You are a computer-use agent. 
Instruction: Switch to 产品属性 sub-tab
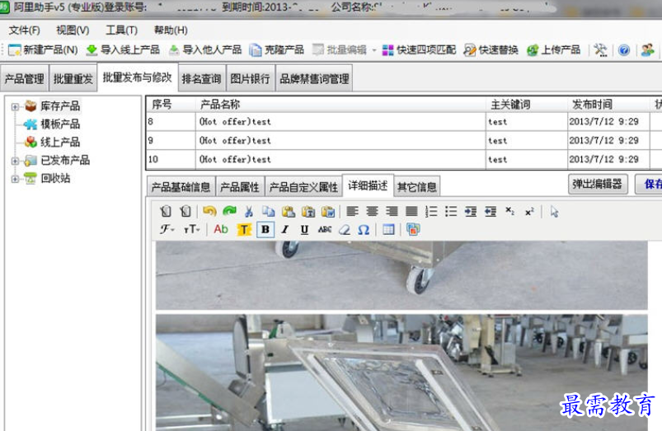click(x=240, y=187)
